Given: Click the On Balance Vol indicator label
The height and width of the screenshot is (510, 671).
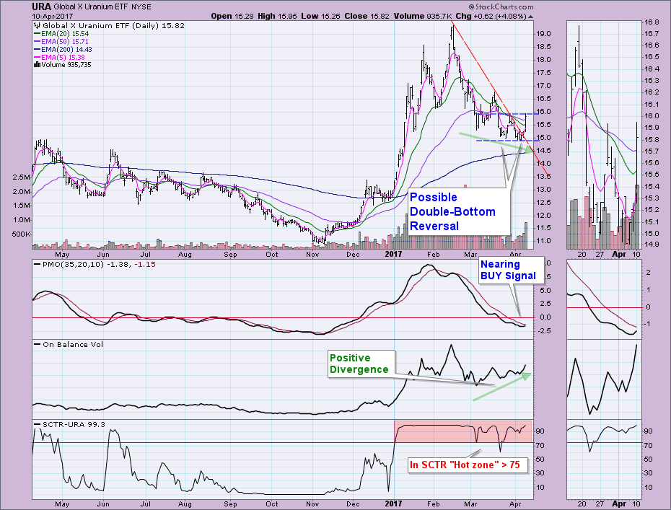Looking at the screenshot, I should pyautogui.click(x=69, y=344).
